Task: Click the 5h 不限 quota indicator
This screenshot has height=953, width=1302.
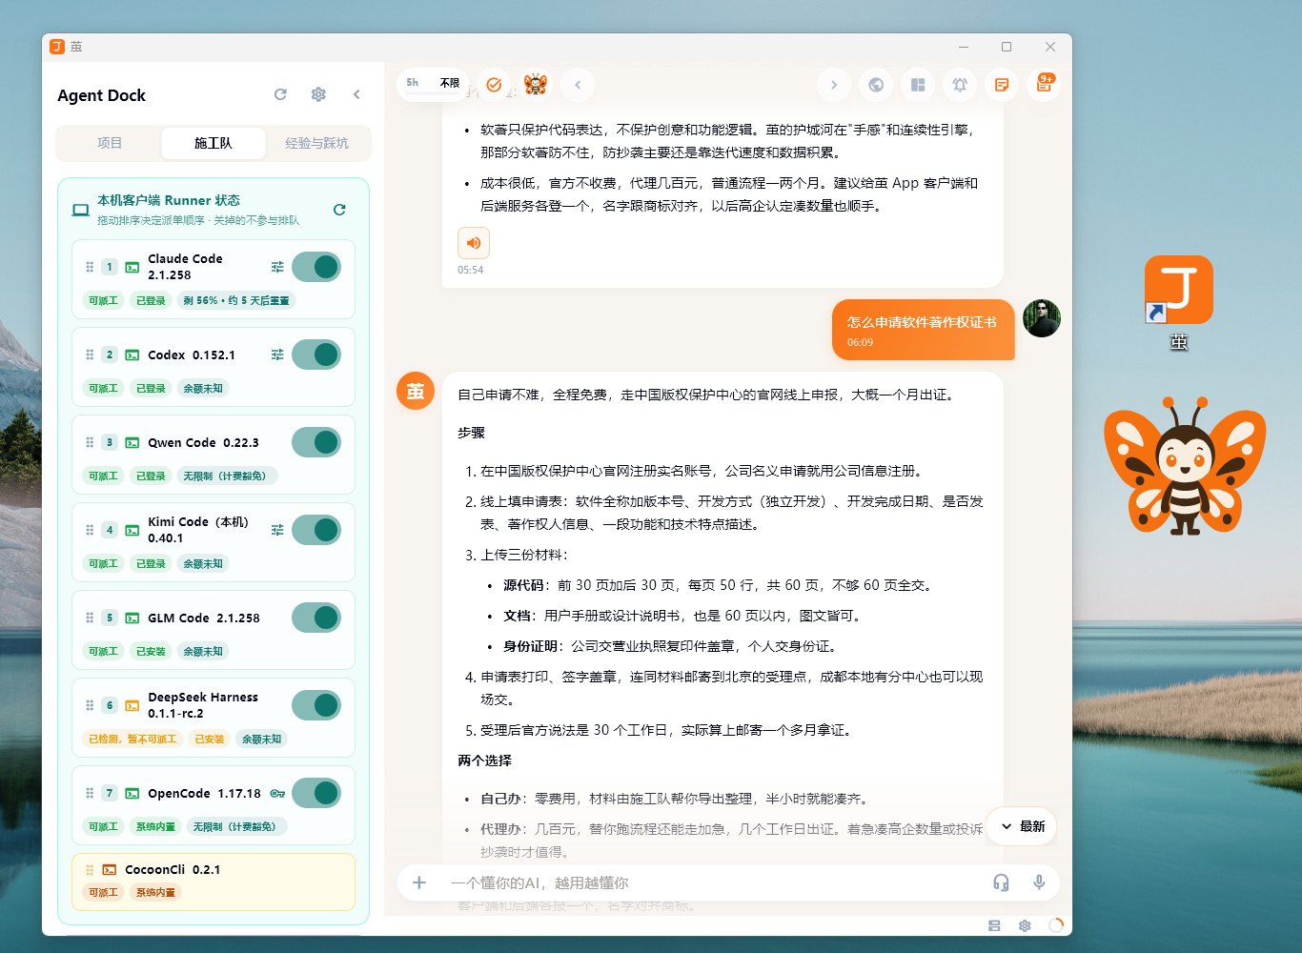Action: (x=433, y=84)
